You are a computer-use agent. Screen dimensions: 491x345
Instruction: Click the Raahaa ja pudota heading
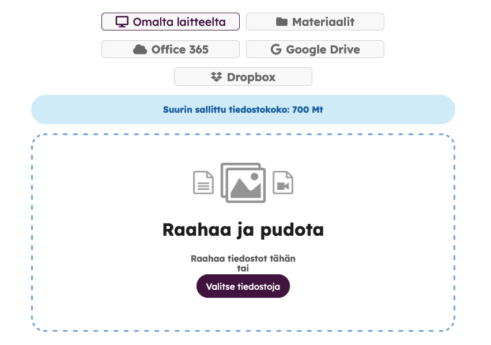tap(243, 231)
